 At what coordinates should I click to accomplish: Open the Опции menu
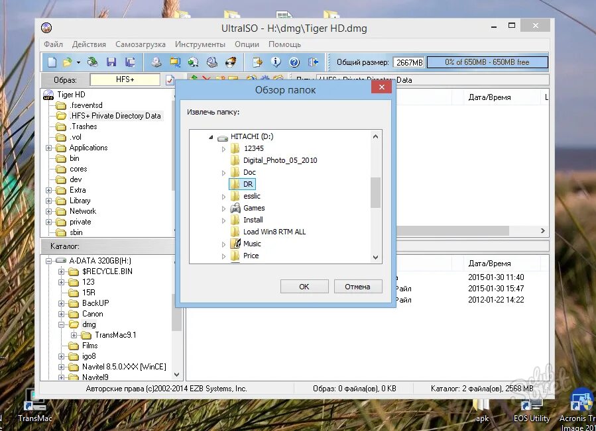tap(247, 44)
